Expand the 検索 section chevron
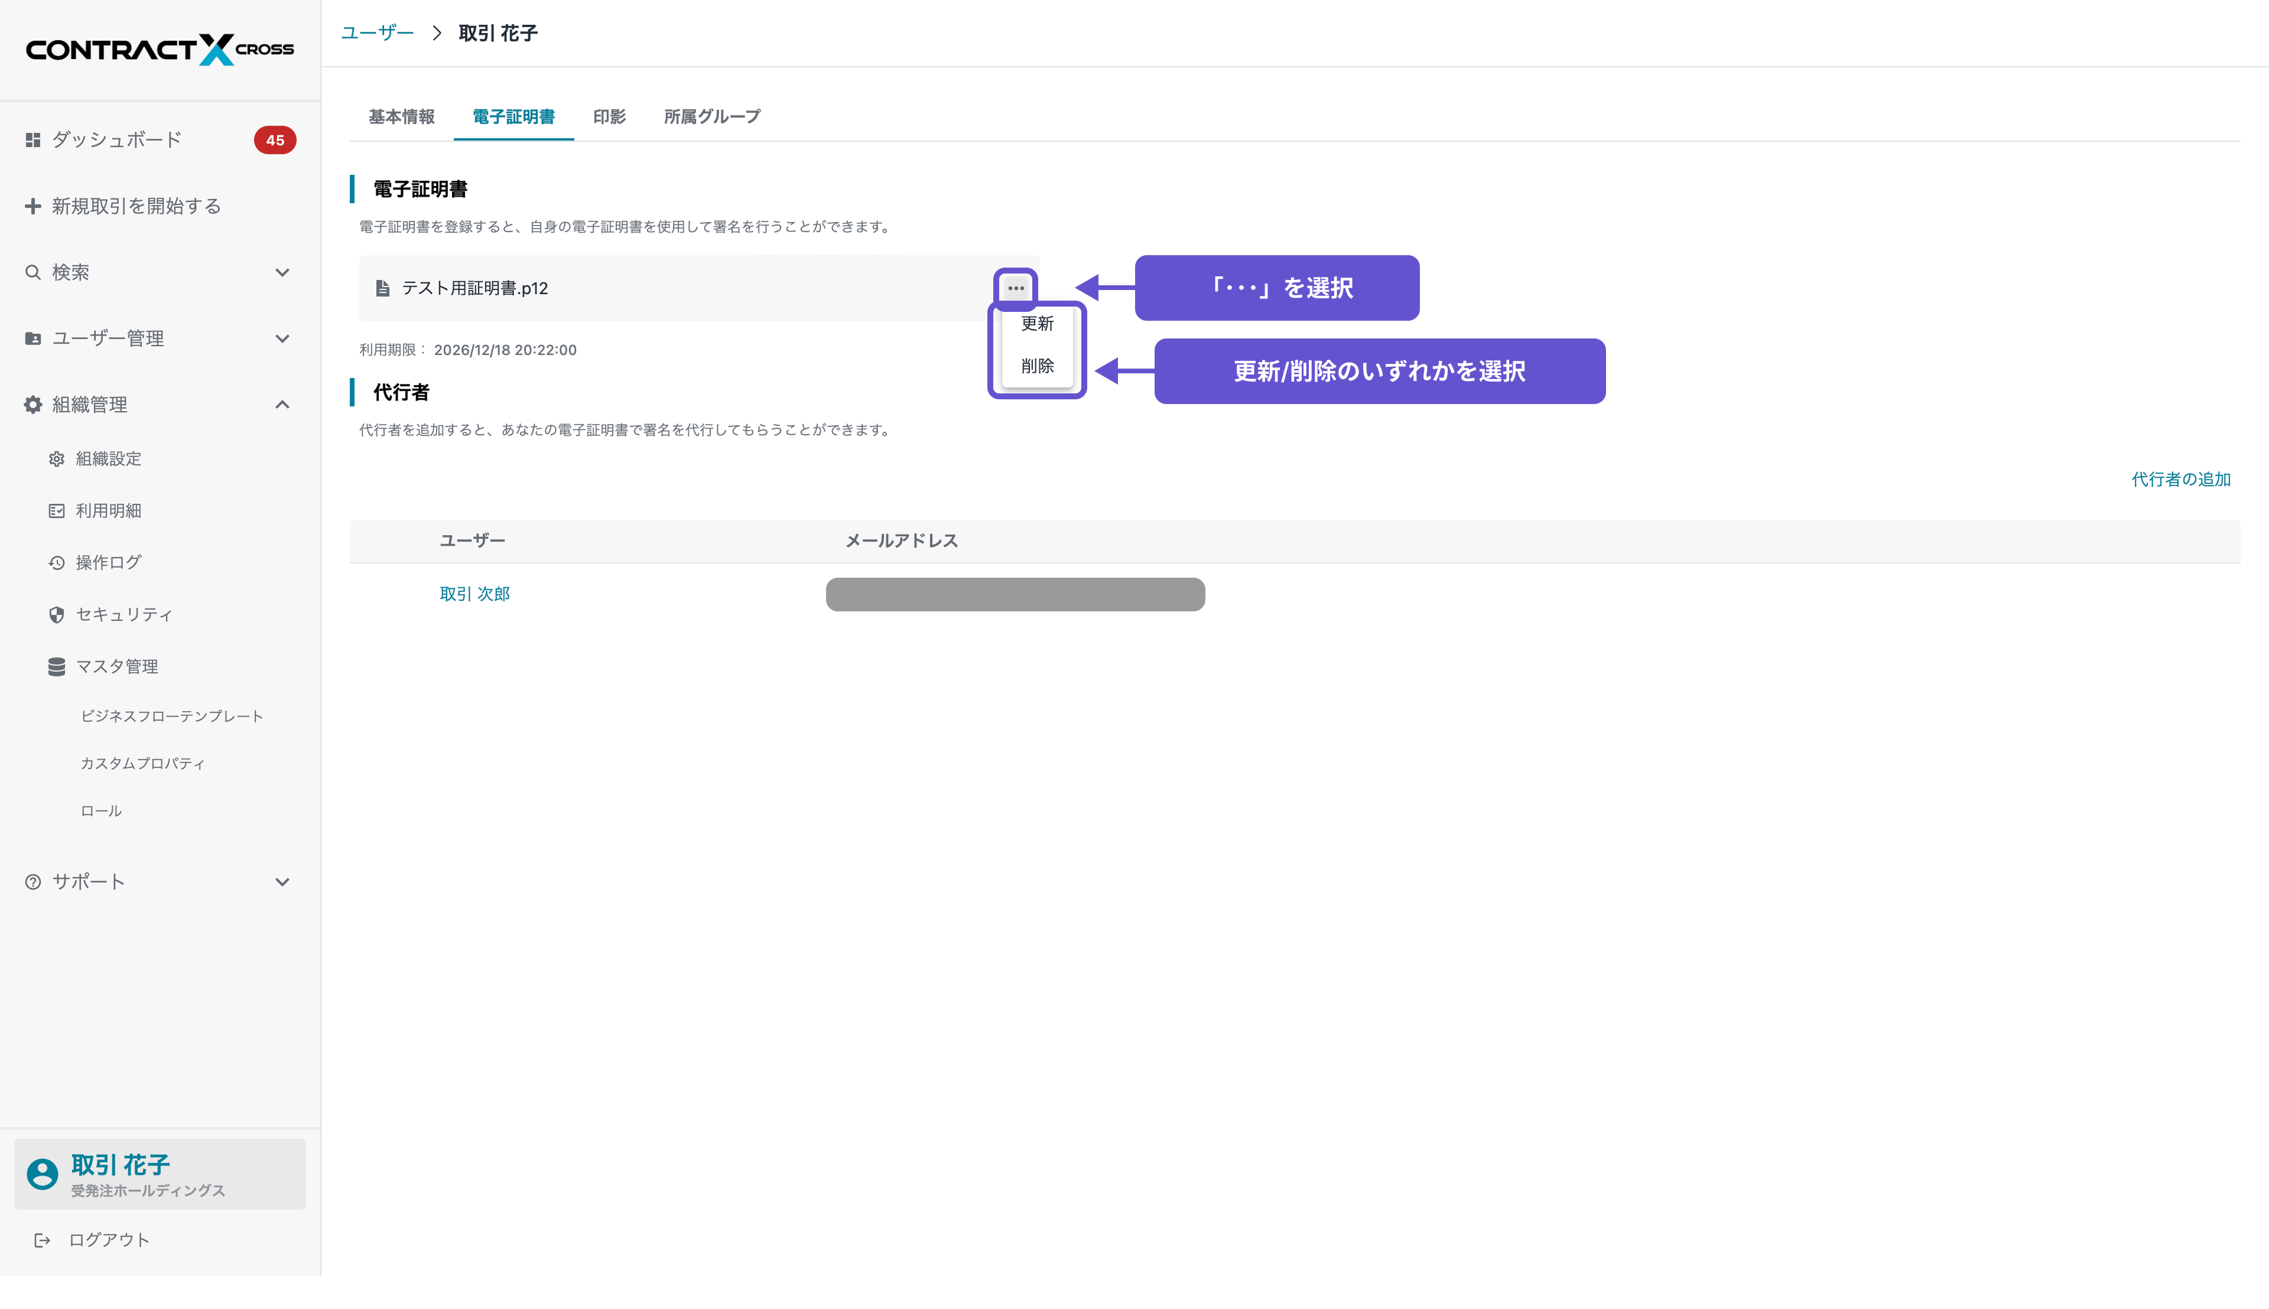 (x=281, y=272)
